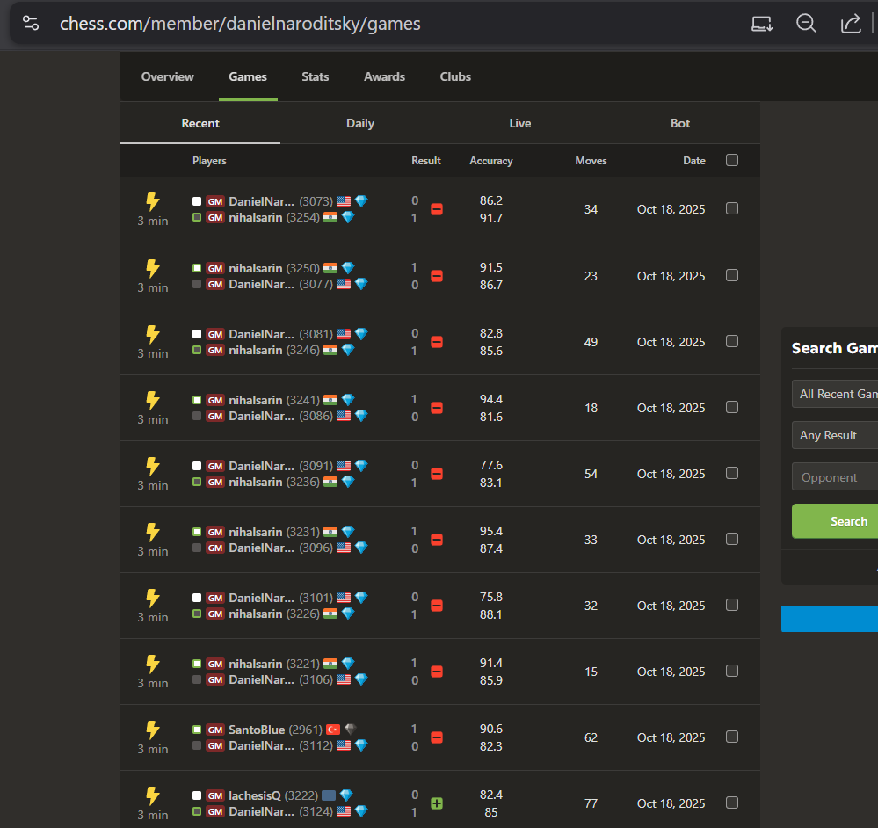
Task: Switch to the Live games sub-tab
Action: click(520, 123)
